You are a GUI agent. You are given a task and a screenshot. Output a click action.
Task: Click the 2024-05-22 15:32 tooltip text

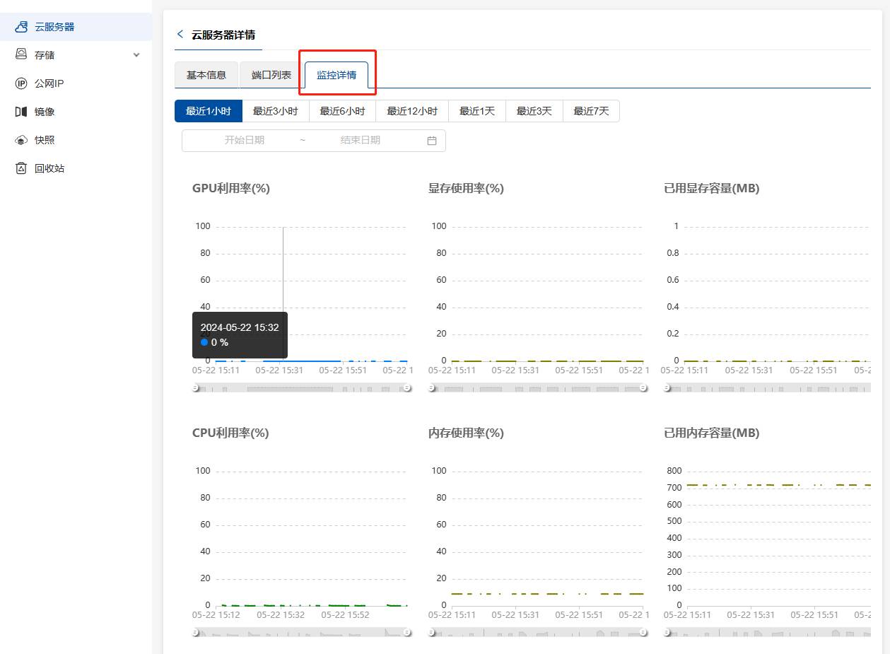[x=240, y=327]
